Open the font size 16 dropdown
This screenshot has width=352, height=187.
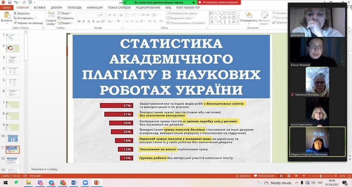pyautogui.click(x=106, y=15)
